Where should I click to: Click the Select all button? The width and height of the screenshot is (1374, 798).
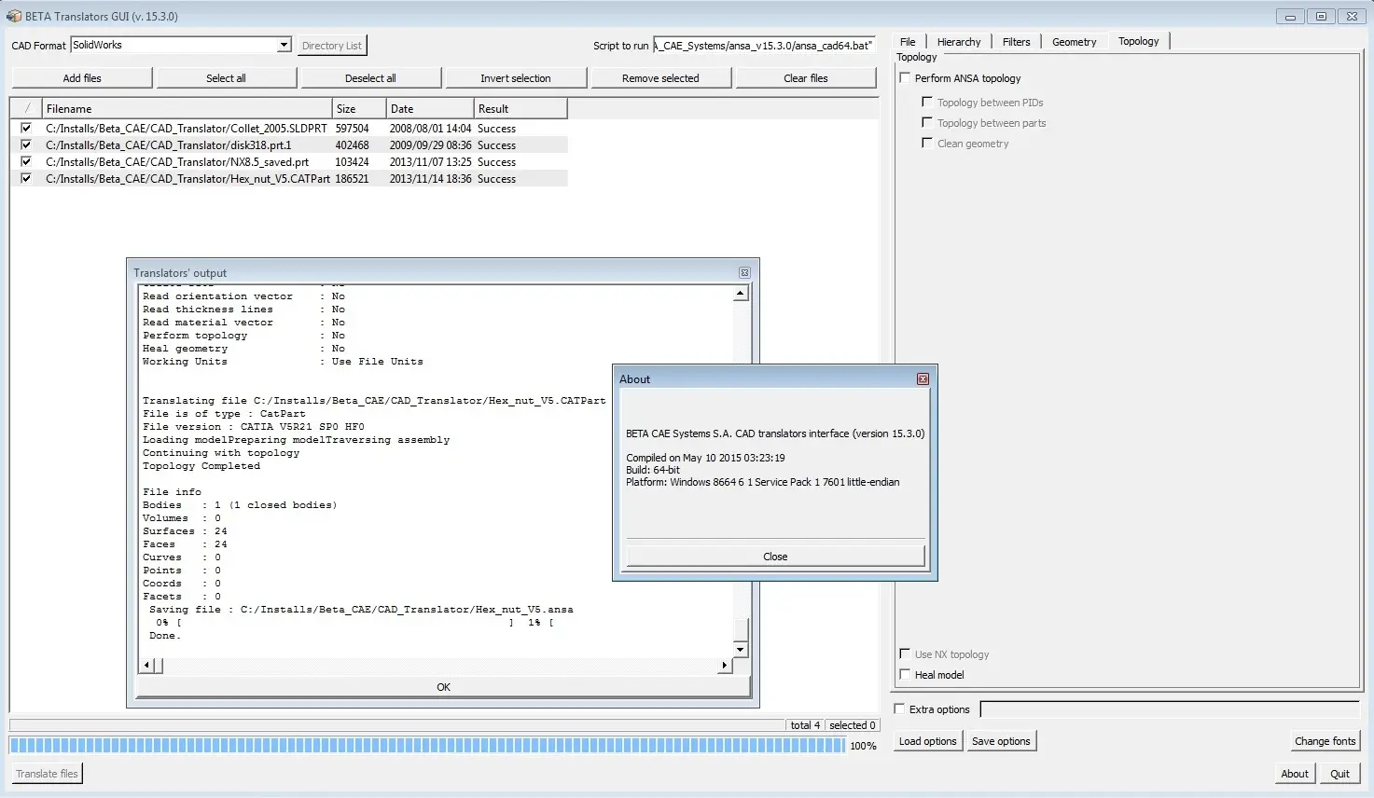tap(227, 78)
